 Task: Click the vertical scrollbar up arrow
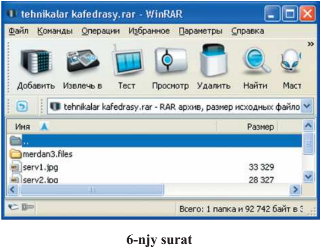[308, 125]
